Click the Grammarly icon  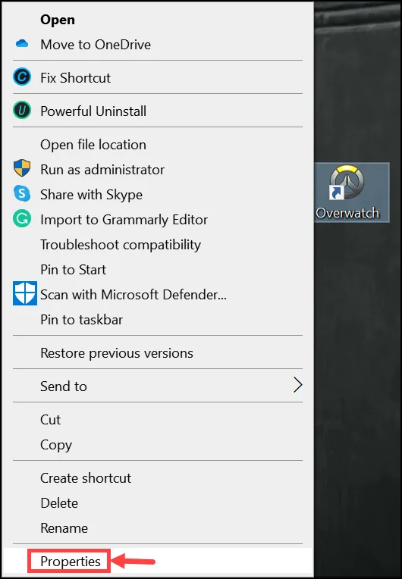click(22, 218)
